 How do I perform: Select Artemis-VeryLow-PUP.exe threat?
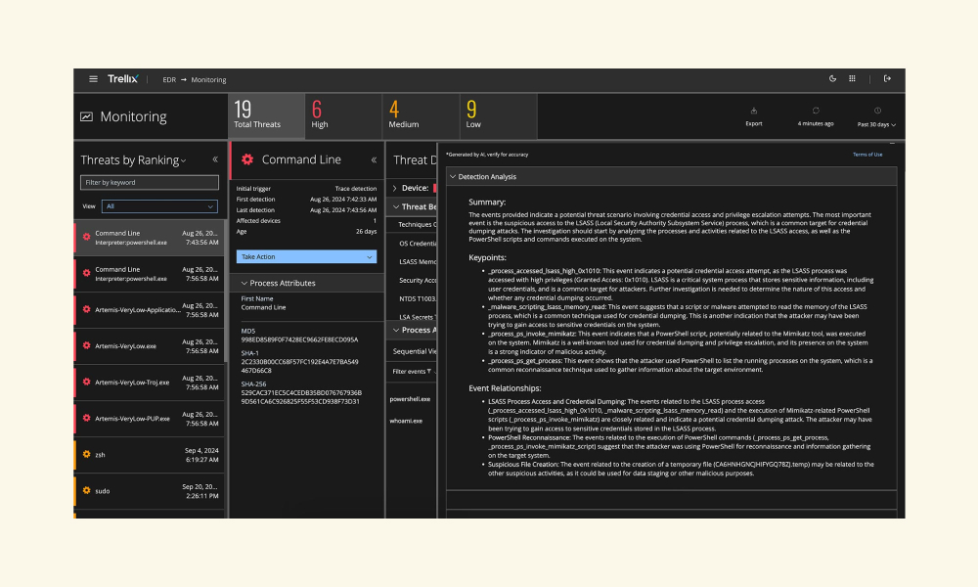coord(149,419)
